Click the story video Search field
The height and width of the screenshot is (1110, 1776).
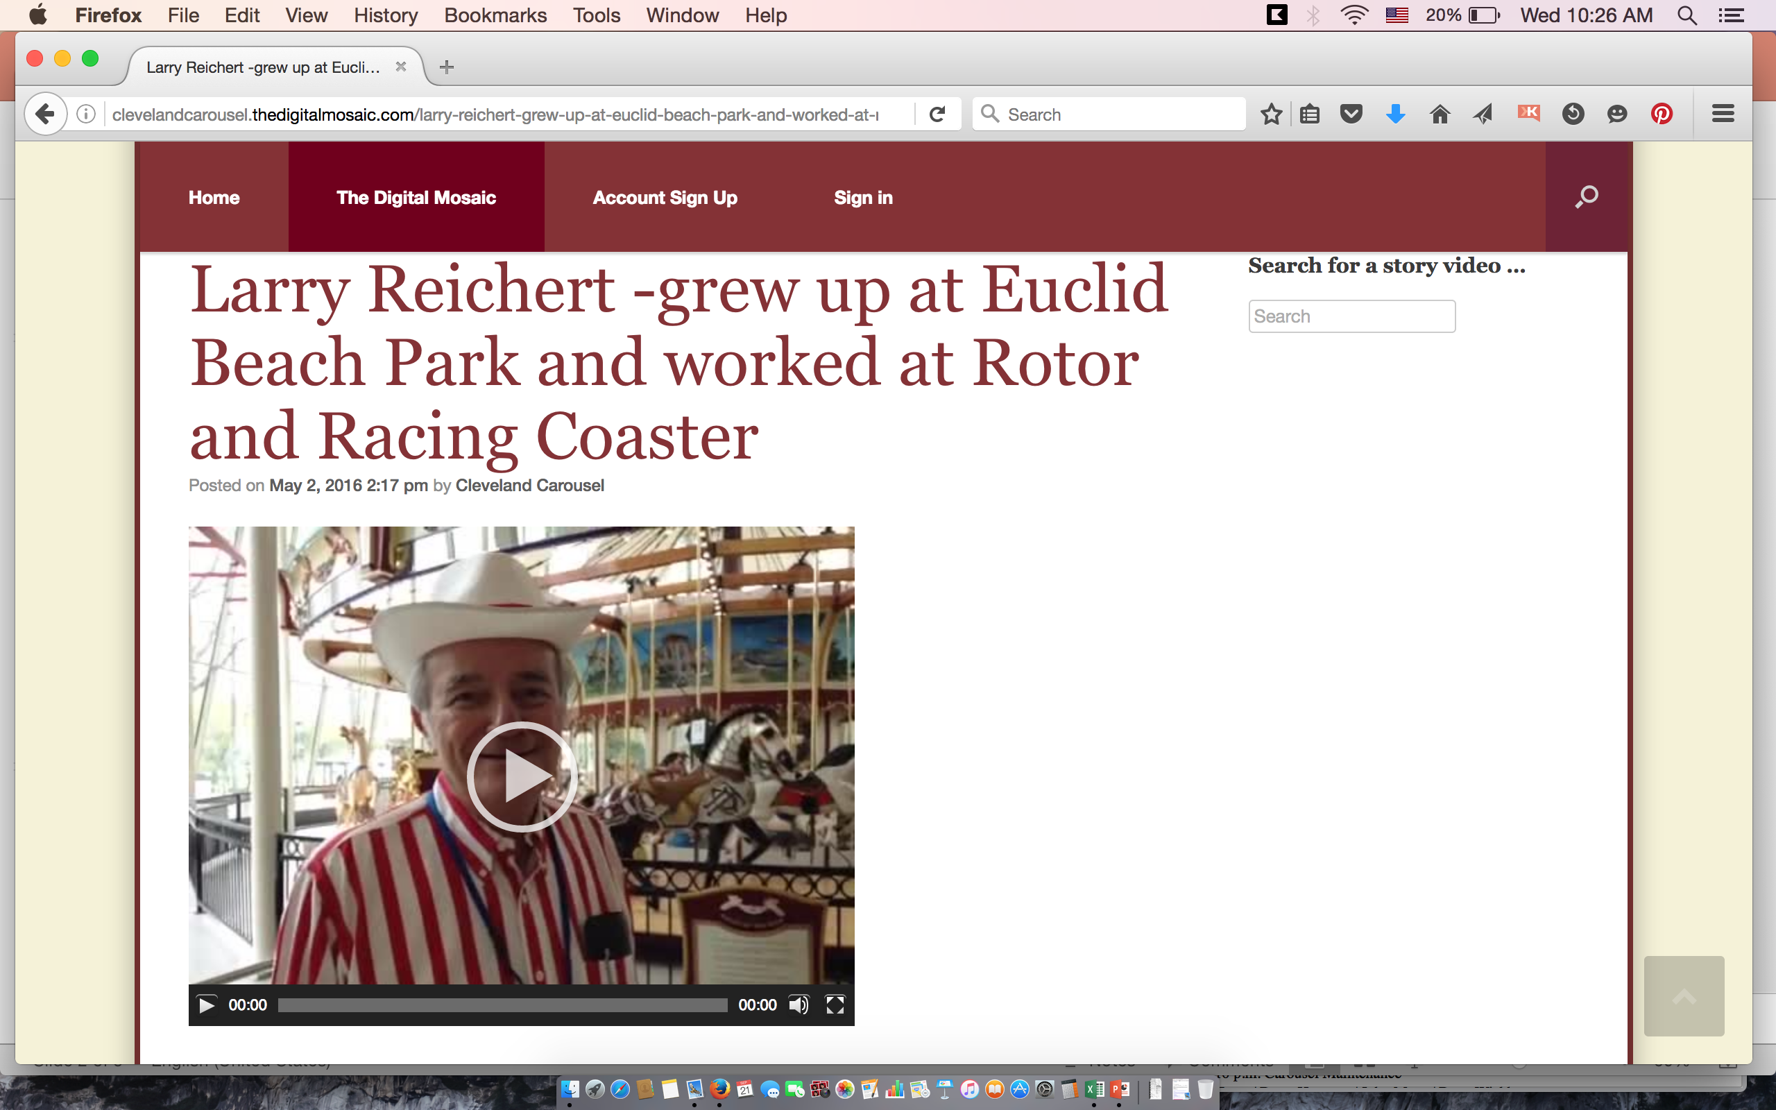point(1352,316)
